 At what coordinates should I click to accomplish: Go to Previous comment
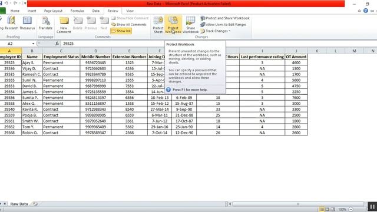coord(91,23)
